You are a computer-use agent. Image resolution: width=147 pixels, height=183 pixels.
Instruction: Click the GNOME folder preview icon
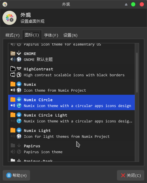pos(13,54)
